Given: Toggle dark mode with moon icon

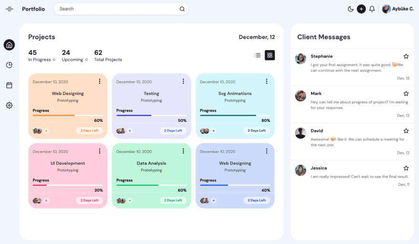Looking at the screenshot, I should coord(350,9).
